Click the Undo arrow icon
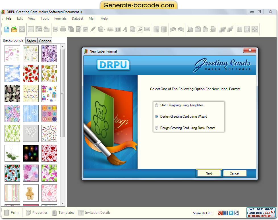Viewport: 278px width, 220px height. [173, 29]
